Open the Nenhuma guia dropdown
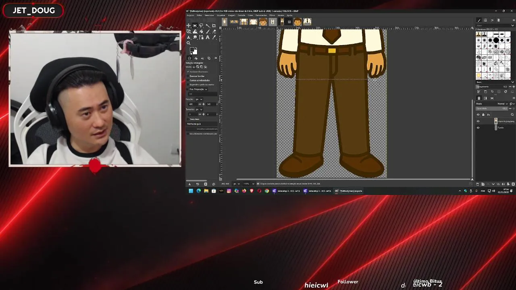Viewport: 516px width, 290px height. tap(202, 124)
